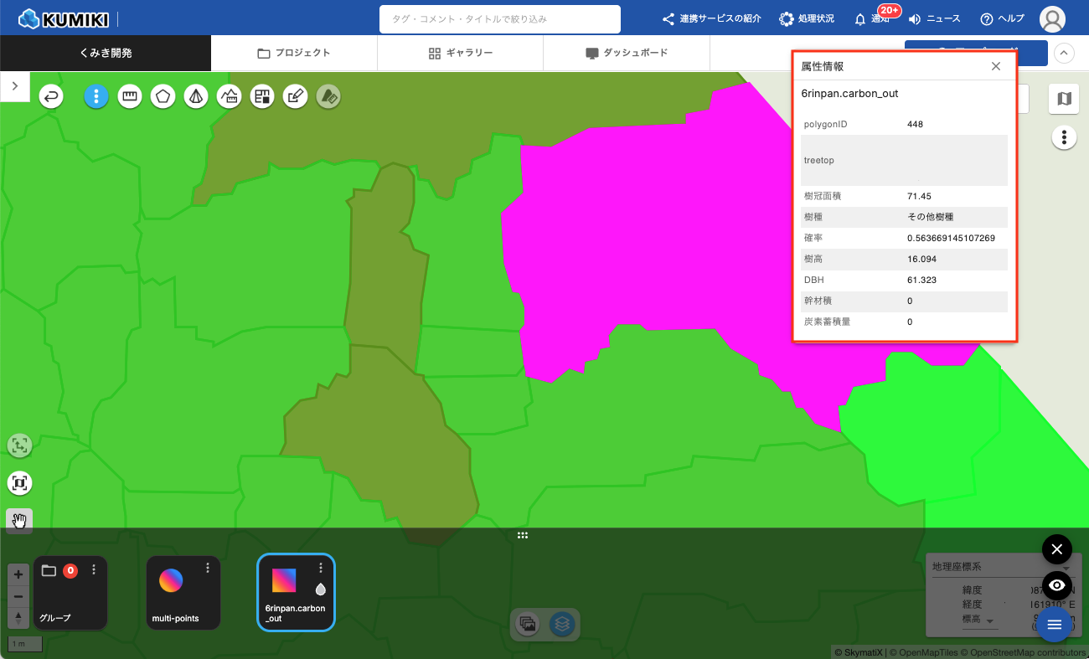
Task: Click the 連携サービスの紹介 link
Action: click(711, 18)
